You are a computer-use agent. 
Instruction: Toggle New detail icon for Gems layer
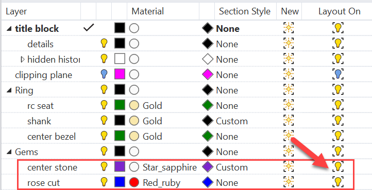coord(289,151)
